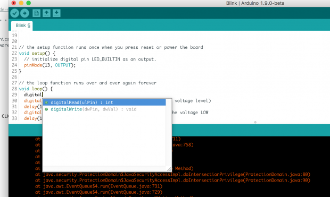Click the Verify checkmark button
Image resolution: width=330 pixels, height=197 pixels.
14,13
